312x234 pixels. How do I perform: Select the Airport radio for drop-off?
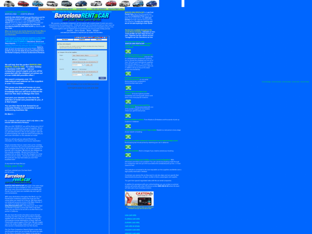coord(73,69)
